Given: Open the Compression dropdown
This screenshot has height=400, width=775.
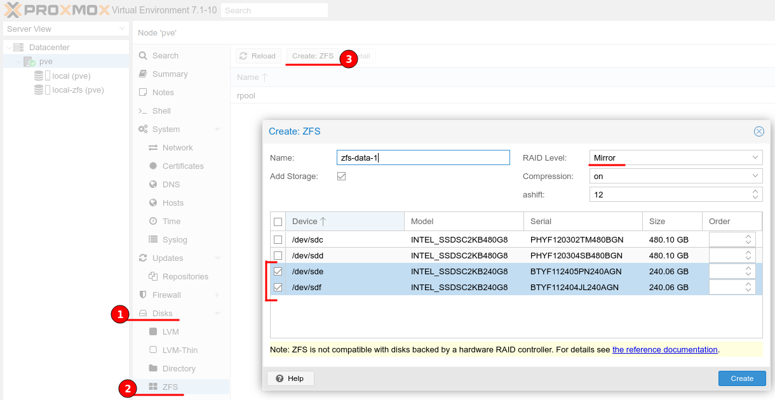Looking at the screenshot, I should (755, 176).
